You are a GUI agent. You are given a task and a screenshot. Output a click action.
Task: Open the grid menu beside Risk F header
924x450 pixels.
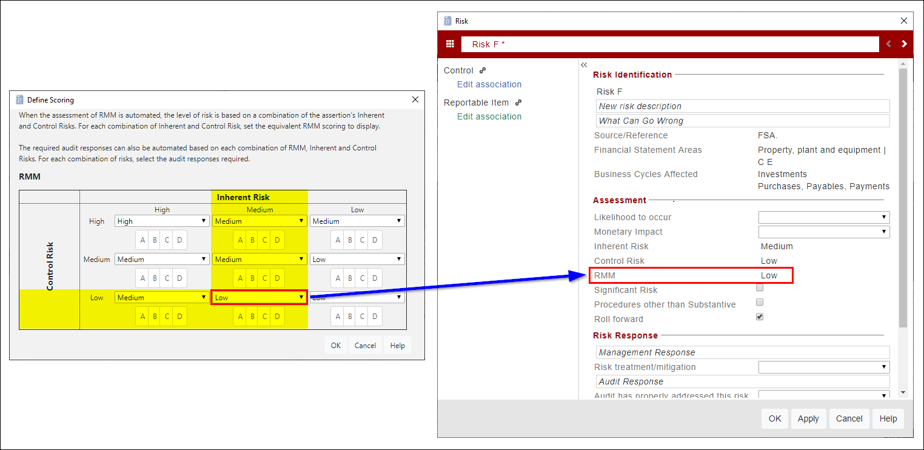pos(450,44)
